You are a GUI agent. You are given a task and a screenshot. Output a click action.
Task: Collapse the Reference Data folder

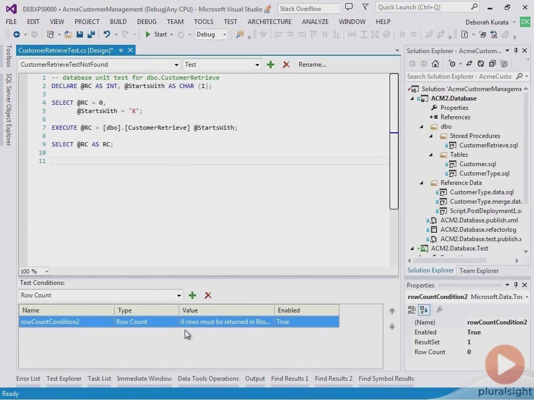[421, 183]
